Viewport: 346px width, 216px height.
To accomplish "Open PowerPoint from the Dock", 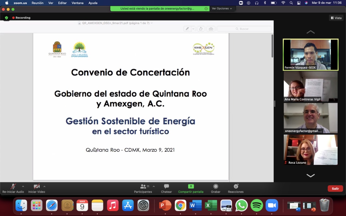I will 165,205.
